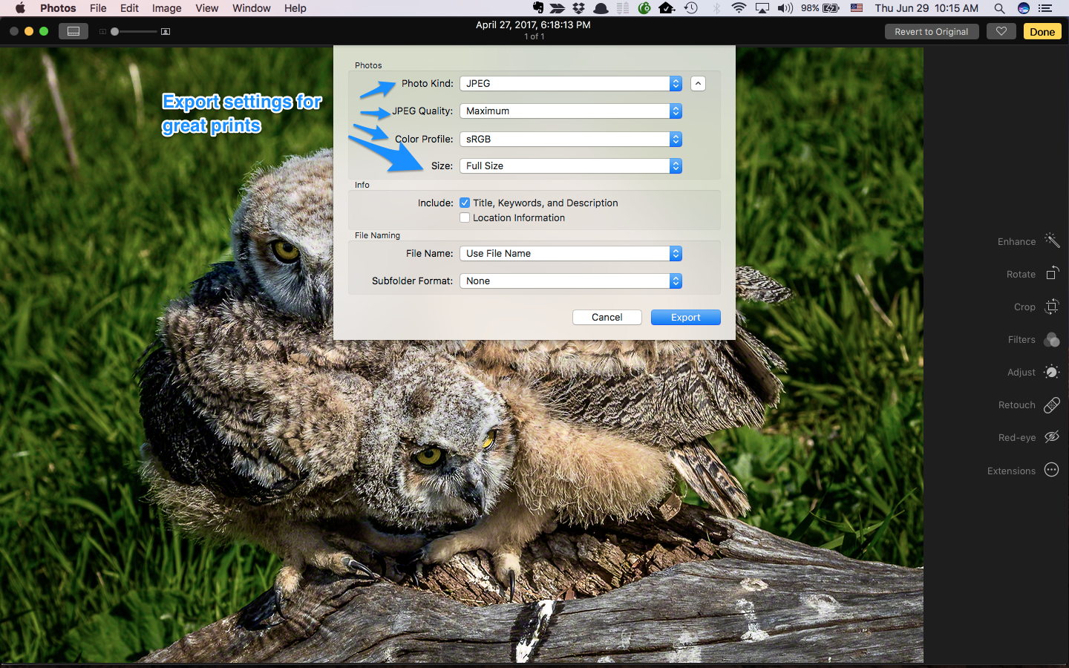Click Revert to Original
The image size is (1069, 668).
point(931,31)
